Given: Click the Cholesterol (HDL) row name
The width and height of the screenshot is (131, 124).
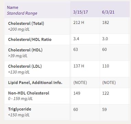Looking at the screenshot, I should 25,50.
